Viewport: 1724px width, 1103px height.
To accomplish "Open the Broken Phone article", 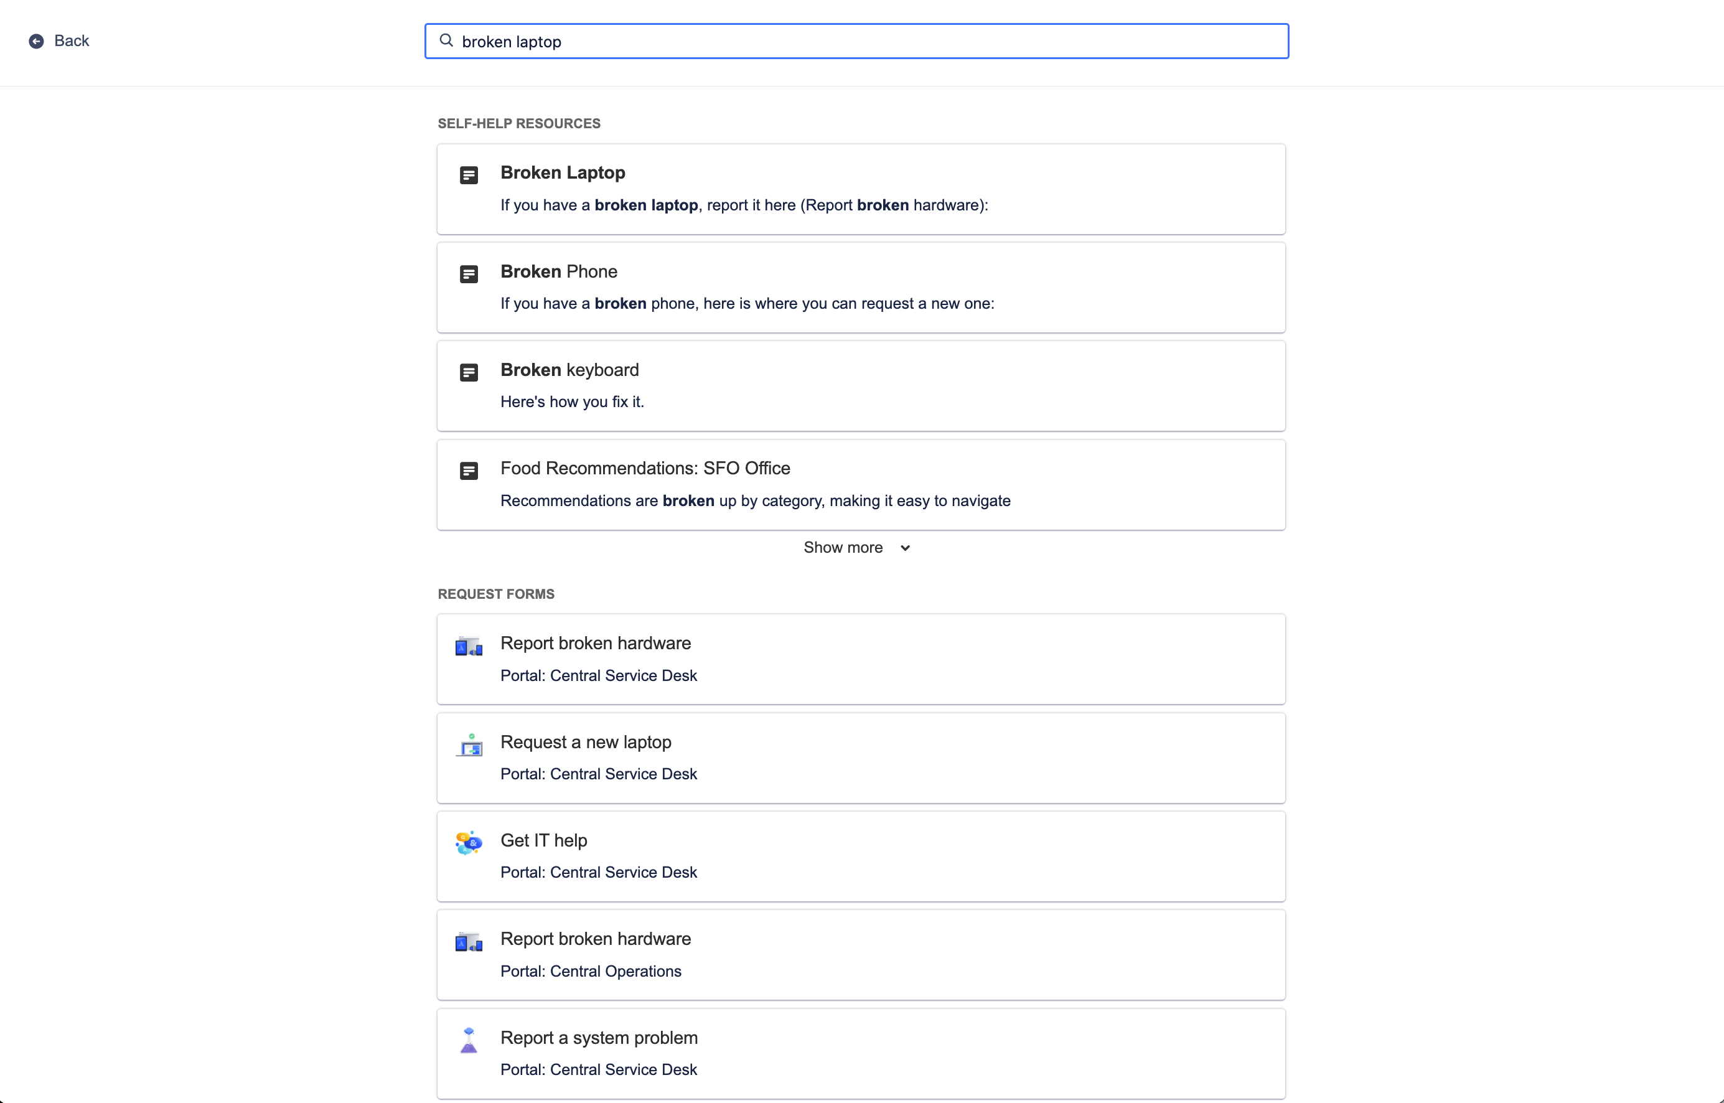I will coord(558,271).
